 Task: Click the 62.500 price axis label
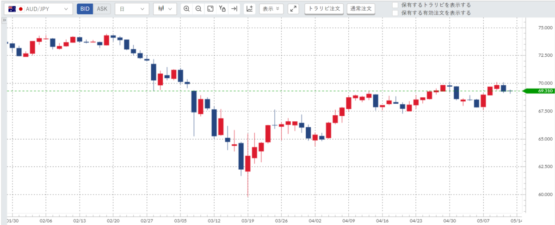(x=546, y=166)
